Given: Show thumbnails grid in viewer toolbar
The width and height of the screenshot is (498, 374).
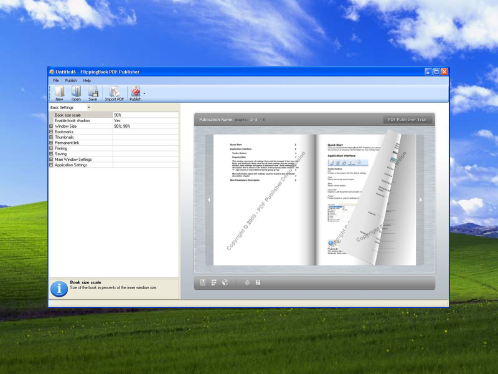Looking at the screenshot, I should pos(214,282).
